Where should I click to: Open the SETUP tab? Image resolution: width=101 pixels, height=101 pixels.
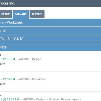(x=6, y=14)
